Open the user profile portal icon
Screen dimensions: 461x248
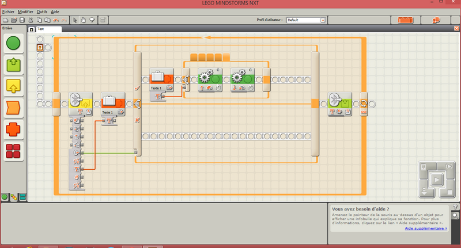click(436, 20)
